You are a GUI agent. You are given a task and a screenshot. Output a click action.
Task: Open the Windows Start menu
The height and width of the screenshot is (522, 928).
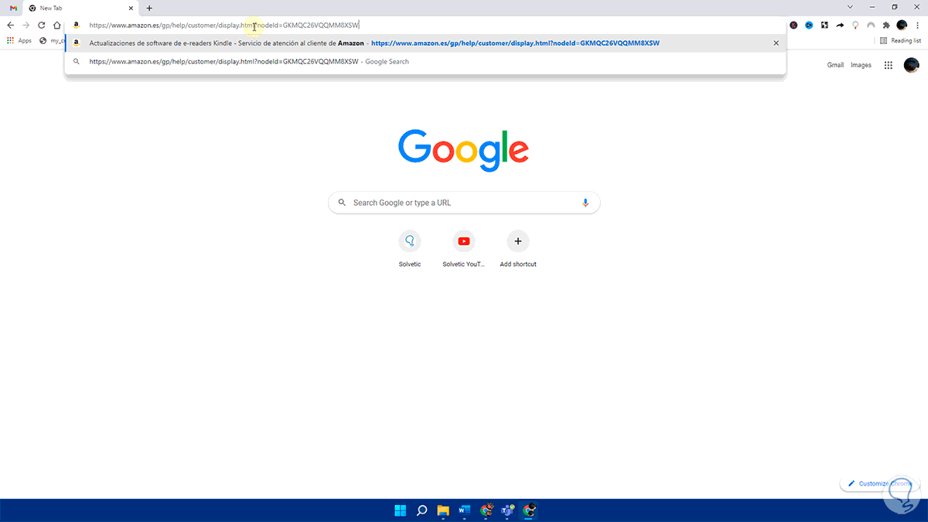pyautogui.click(x=401, y=510)
